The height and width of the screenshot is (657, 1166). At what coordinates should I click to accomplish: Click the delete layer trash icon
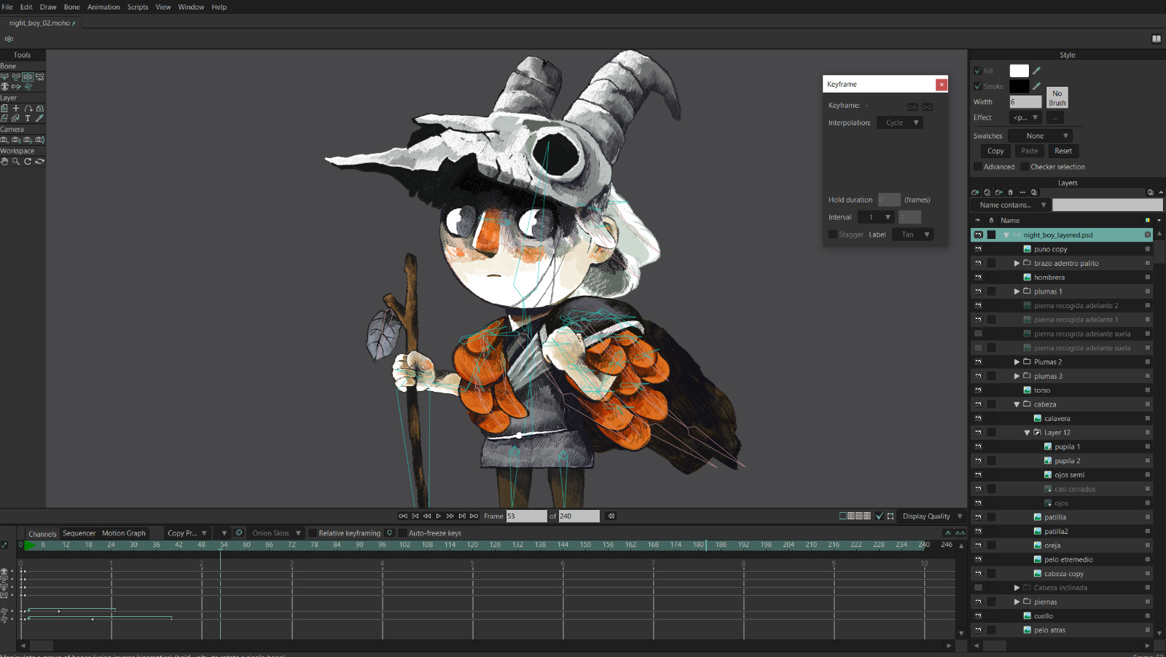pos(1010,192)
